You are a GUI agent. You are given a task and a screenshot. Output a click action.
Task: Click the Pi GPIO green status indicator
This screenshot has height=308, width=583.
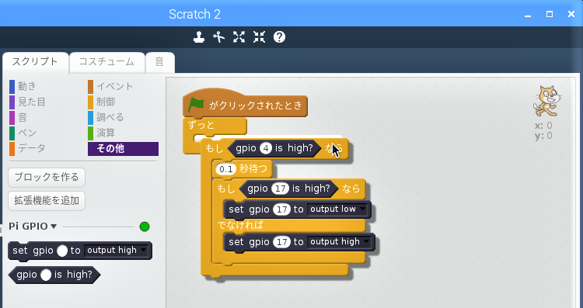(145, 227)
